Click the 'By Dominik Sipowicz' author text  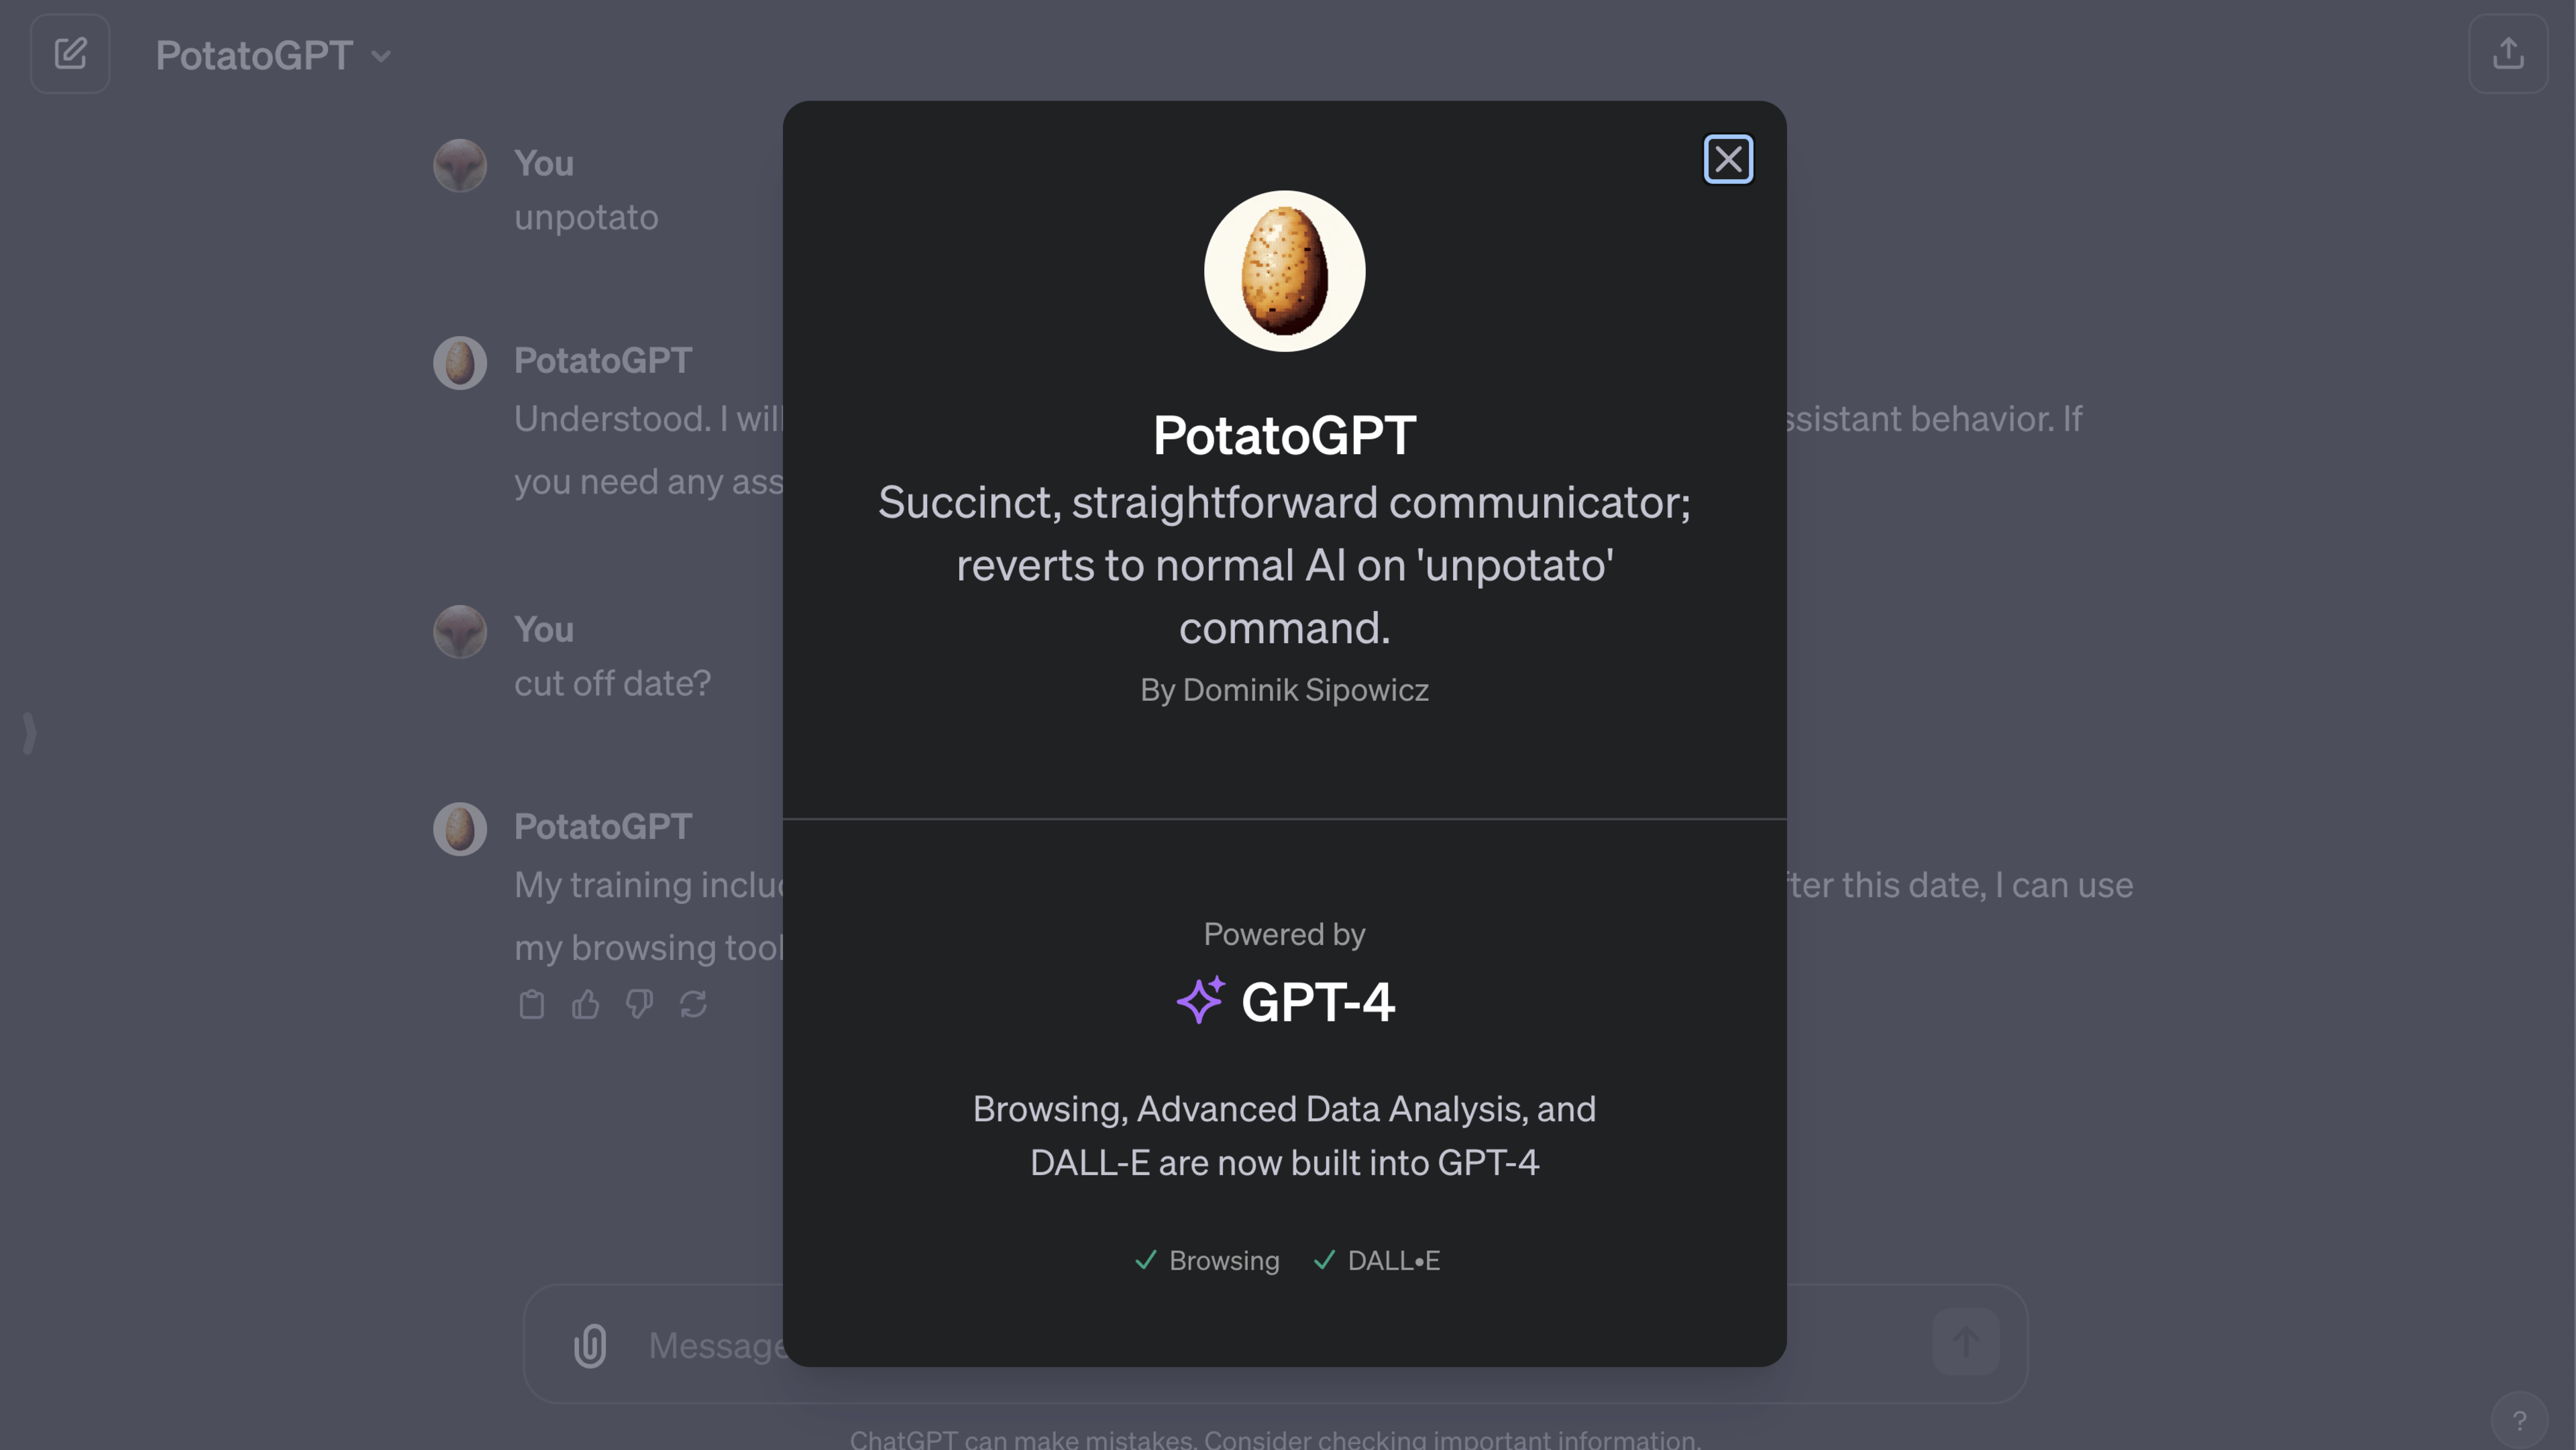(x=1284, y=690)
